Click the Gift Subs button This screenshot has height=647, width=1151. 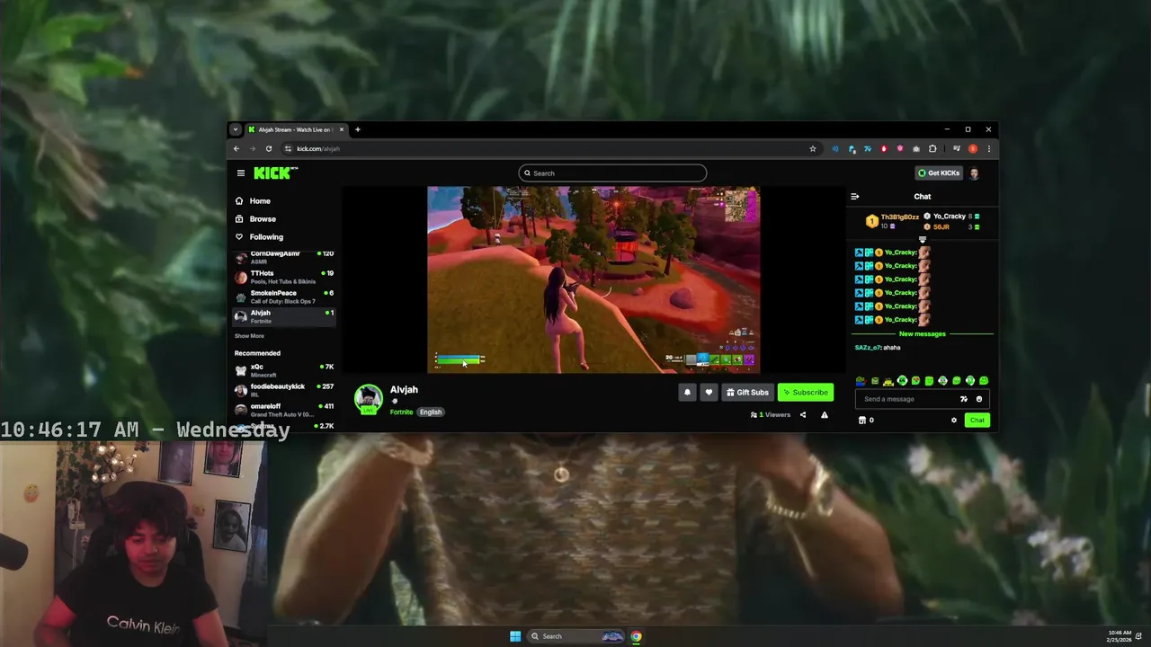click(747, 393)
